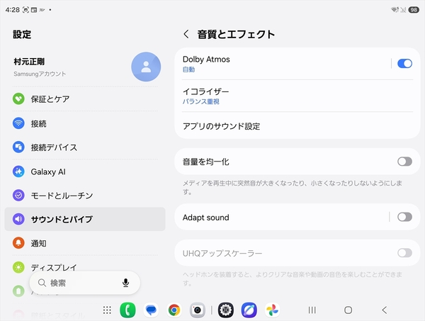Image resolution: width=425 pixels, height=321 pixels.
Task: Open the 村元正剛 Samsung account entry
Action: click(85, 67)
